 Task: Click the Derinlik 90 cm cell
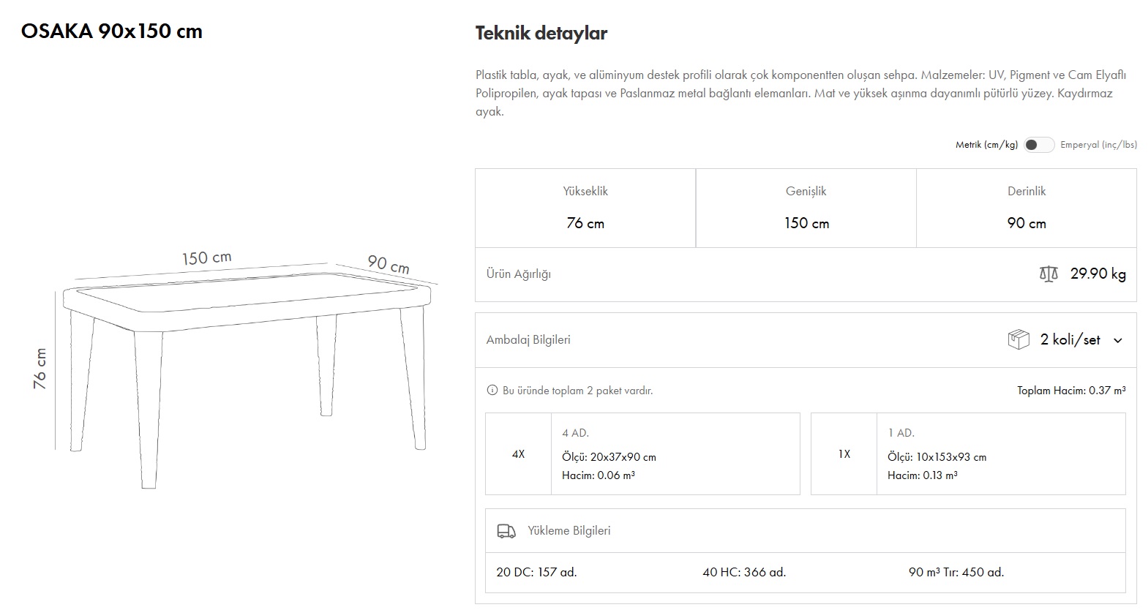tap(1027, 208)
